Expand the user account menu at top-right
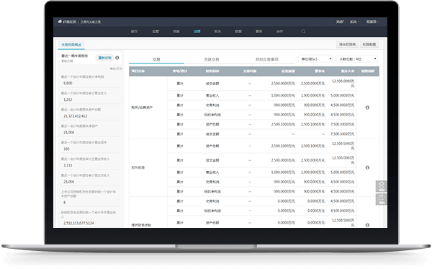This screenshot has width=432, height=269. click(372, 22)
